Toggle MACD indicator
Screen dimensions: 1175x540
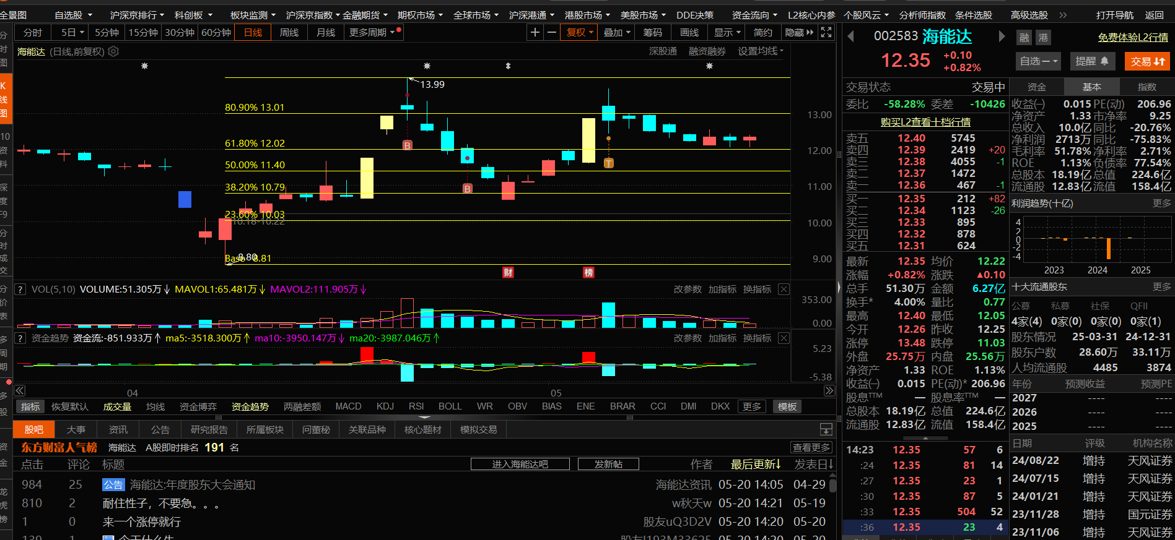point(348,406)
